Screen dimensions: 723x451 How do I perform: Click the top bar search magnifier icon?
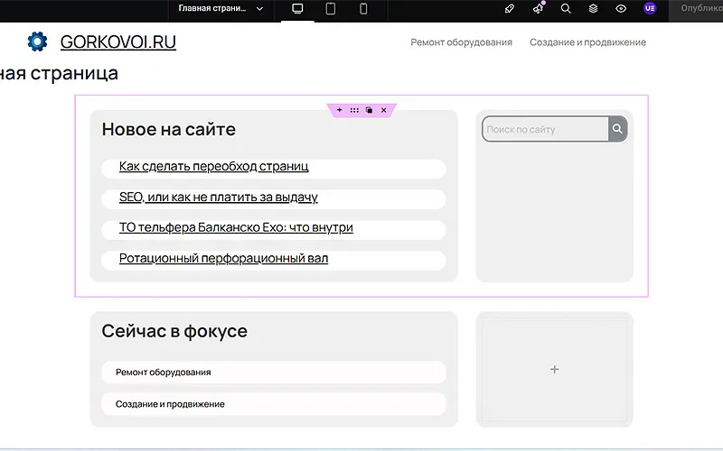point(566,9)
